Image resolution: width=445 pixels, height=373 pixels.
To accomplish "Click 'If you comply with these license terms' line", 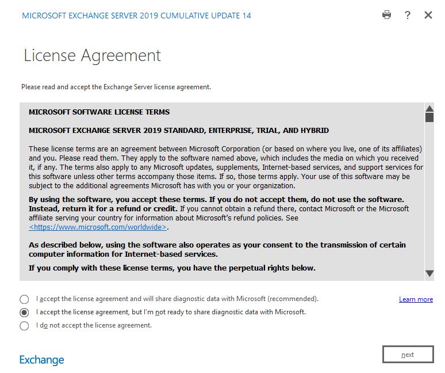I will [171, 268].
